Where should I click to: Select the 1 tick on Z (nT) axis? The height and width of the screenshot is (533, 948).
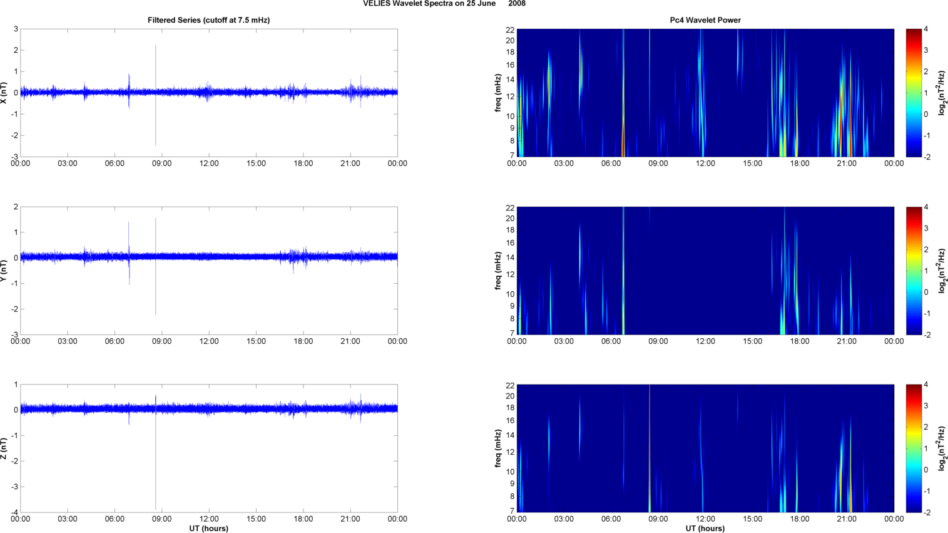(x=16, y=385)
